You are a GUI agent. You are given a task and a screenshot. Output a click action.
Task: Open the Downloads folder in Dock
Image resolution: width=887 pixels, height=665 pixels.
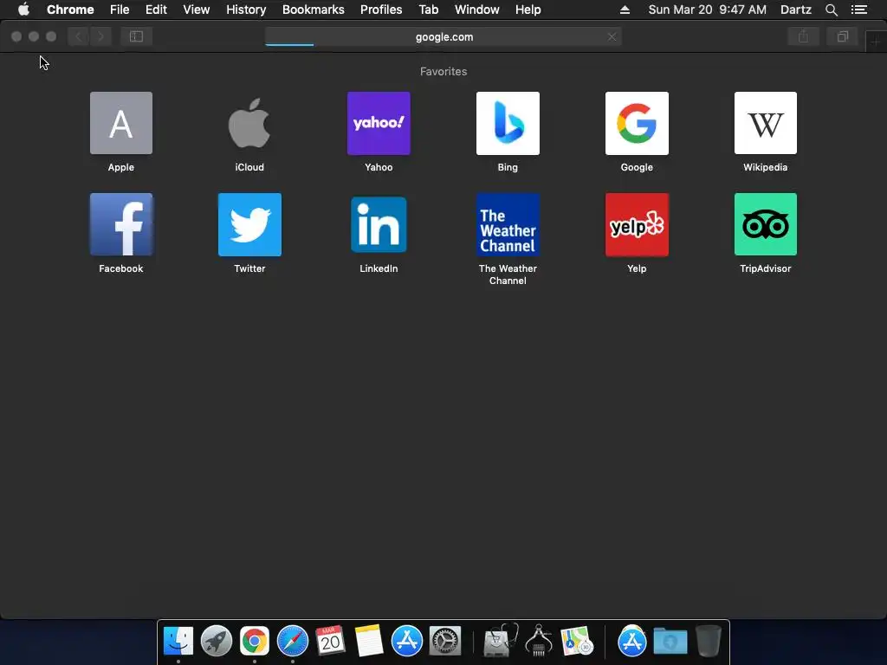click(x=670, y=641)
